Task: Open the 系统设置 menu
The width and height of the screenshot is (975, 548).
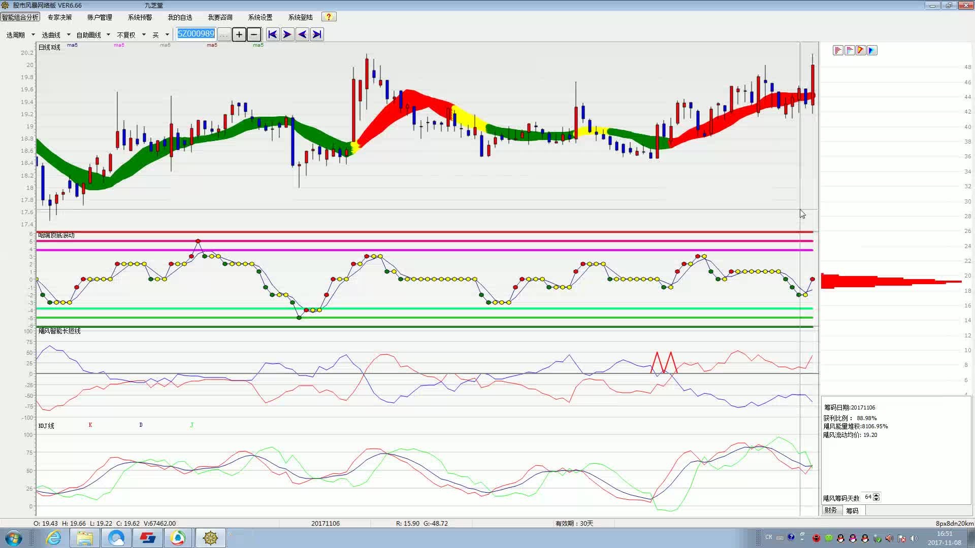Action: coord(260,17)
